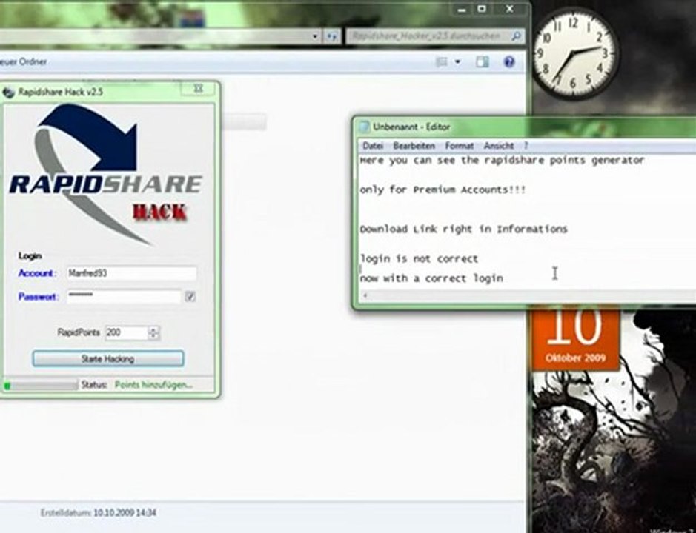Click the Rapidshare Hack progress bar

40,385
